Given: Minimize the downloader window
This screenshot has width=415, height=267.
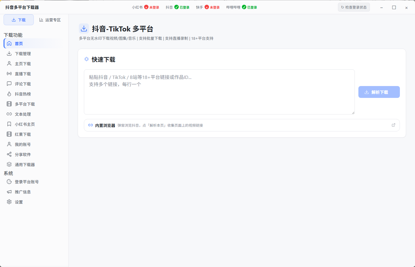Looking at the screenshot, I should 382,7.
